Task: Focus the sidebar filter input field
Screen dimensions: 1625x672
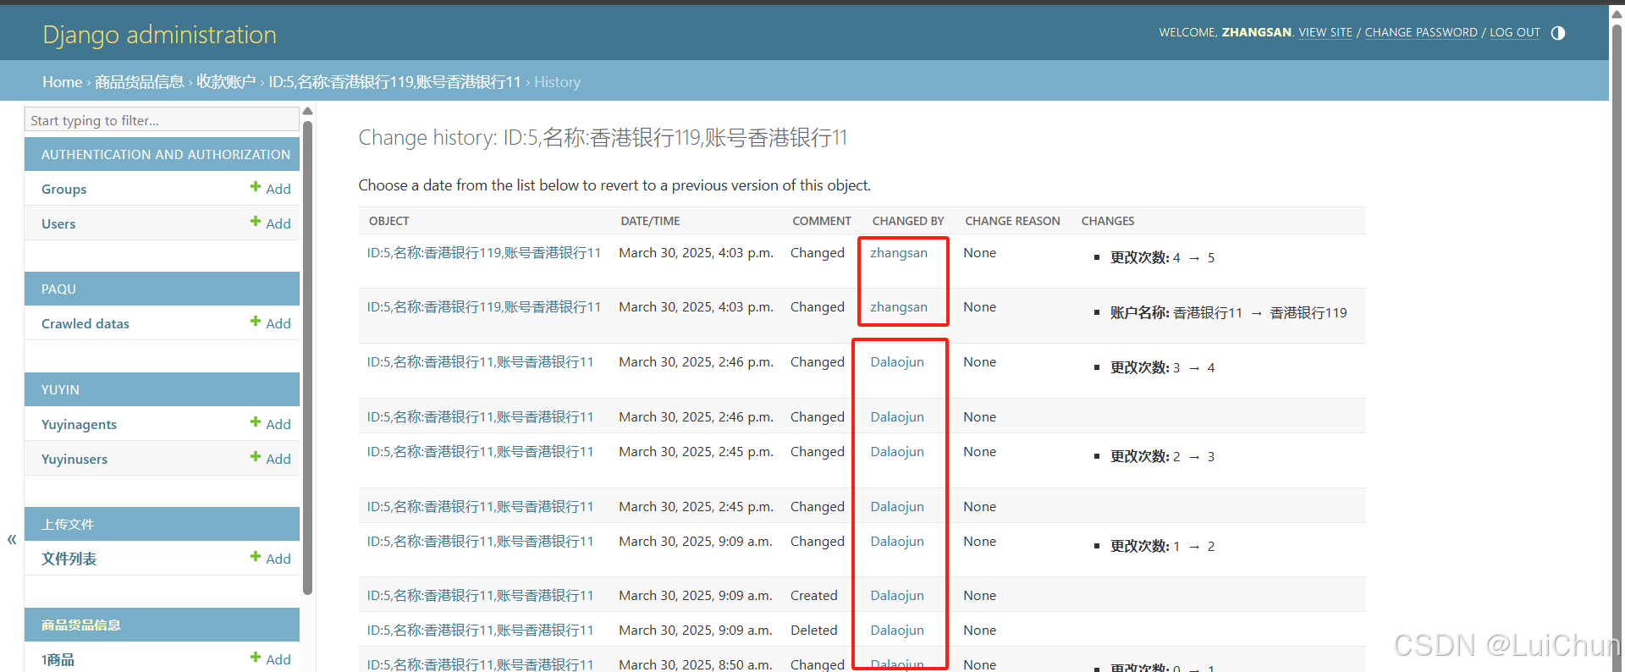Action: 162,120
